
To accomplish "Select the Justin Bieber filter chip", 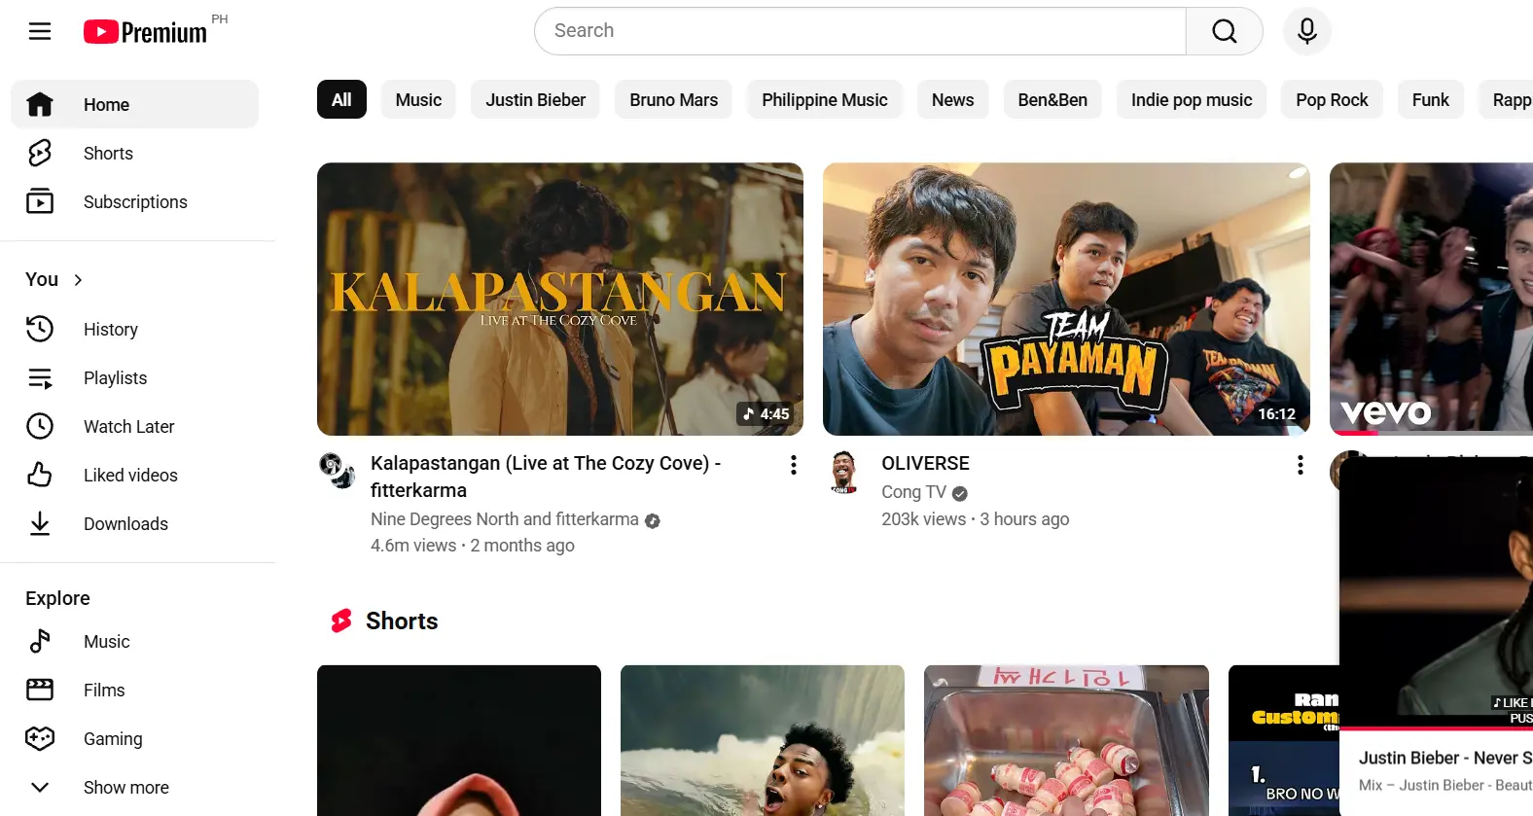I will click(x=536, y=99).
